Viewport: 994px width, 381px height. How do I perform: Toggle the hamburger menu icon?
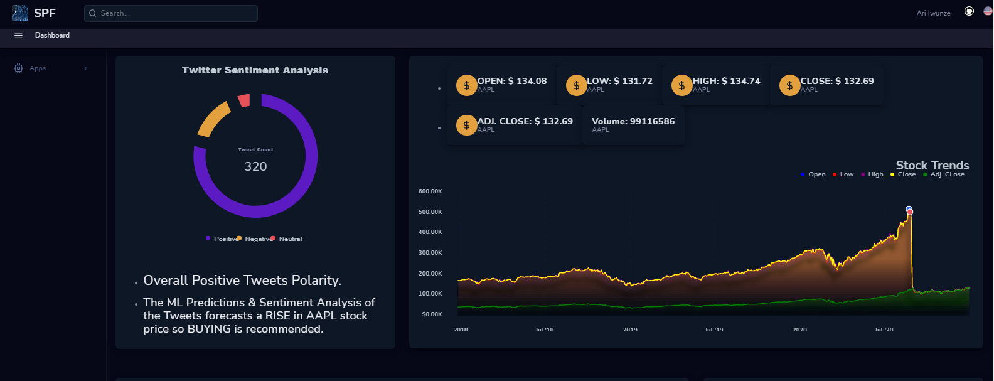pyautogui.click(x=19, y=36)
